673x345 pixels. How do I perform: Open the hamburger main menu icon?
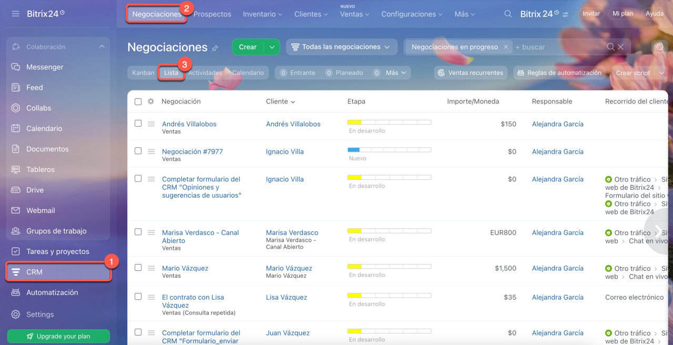click(x=15, y=14)
